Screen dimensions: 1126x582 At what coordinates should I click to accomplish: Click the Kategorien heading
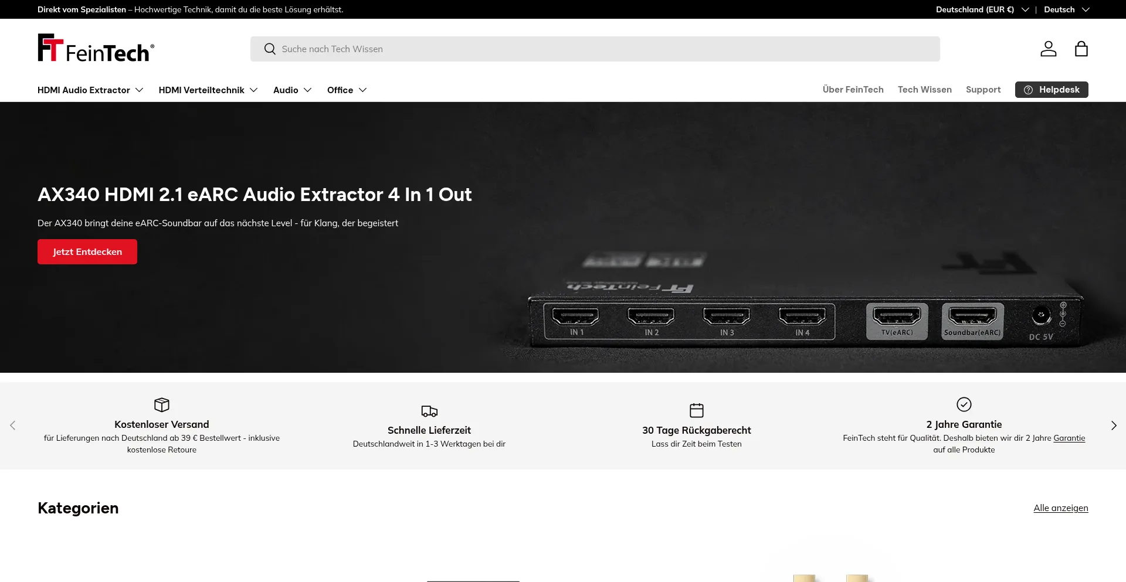pyautogui.click(x=78, y=508)
